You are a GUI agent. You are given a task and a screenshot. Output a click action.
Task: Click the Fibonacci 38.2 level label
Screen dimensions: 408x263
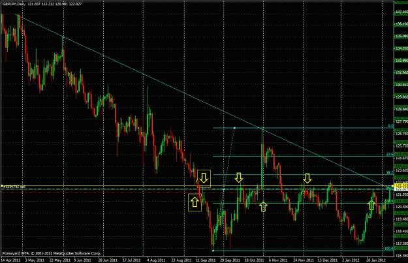point(390,172)
